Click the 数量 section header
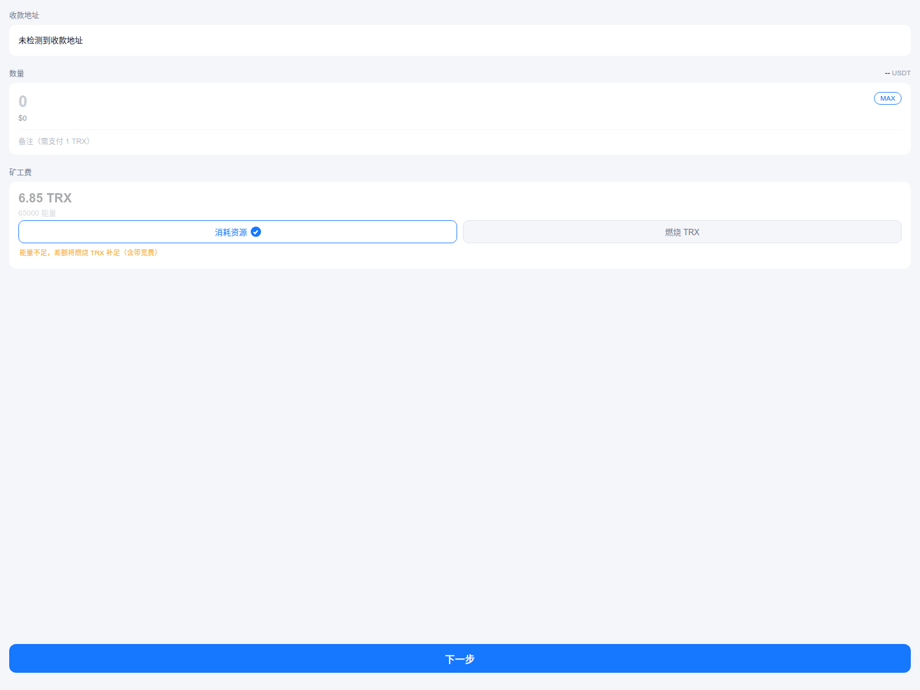 (x=17, y=73)
